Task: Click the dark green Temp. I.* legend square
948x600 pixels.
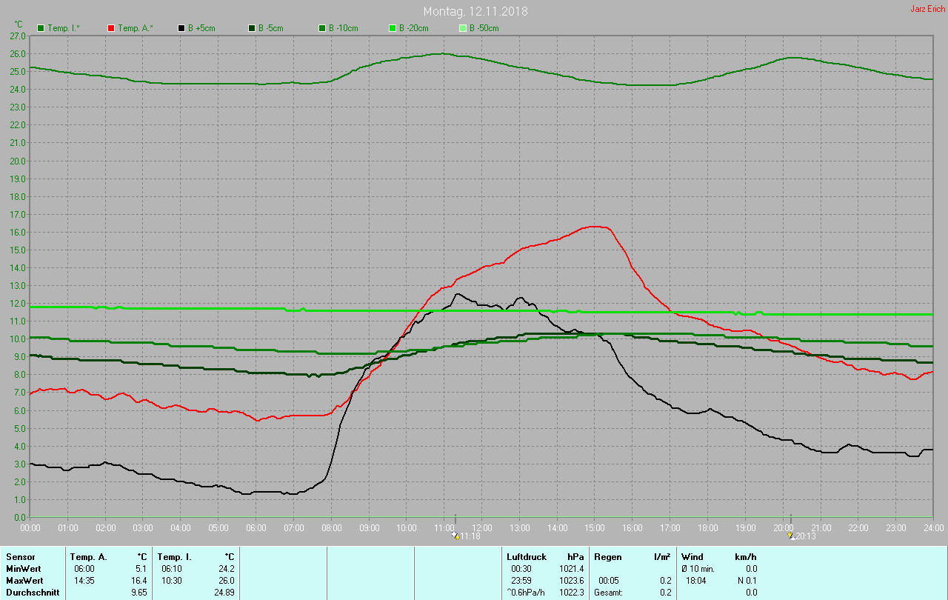Action: point(41,28)
